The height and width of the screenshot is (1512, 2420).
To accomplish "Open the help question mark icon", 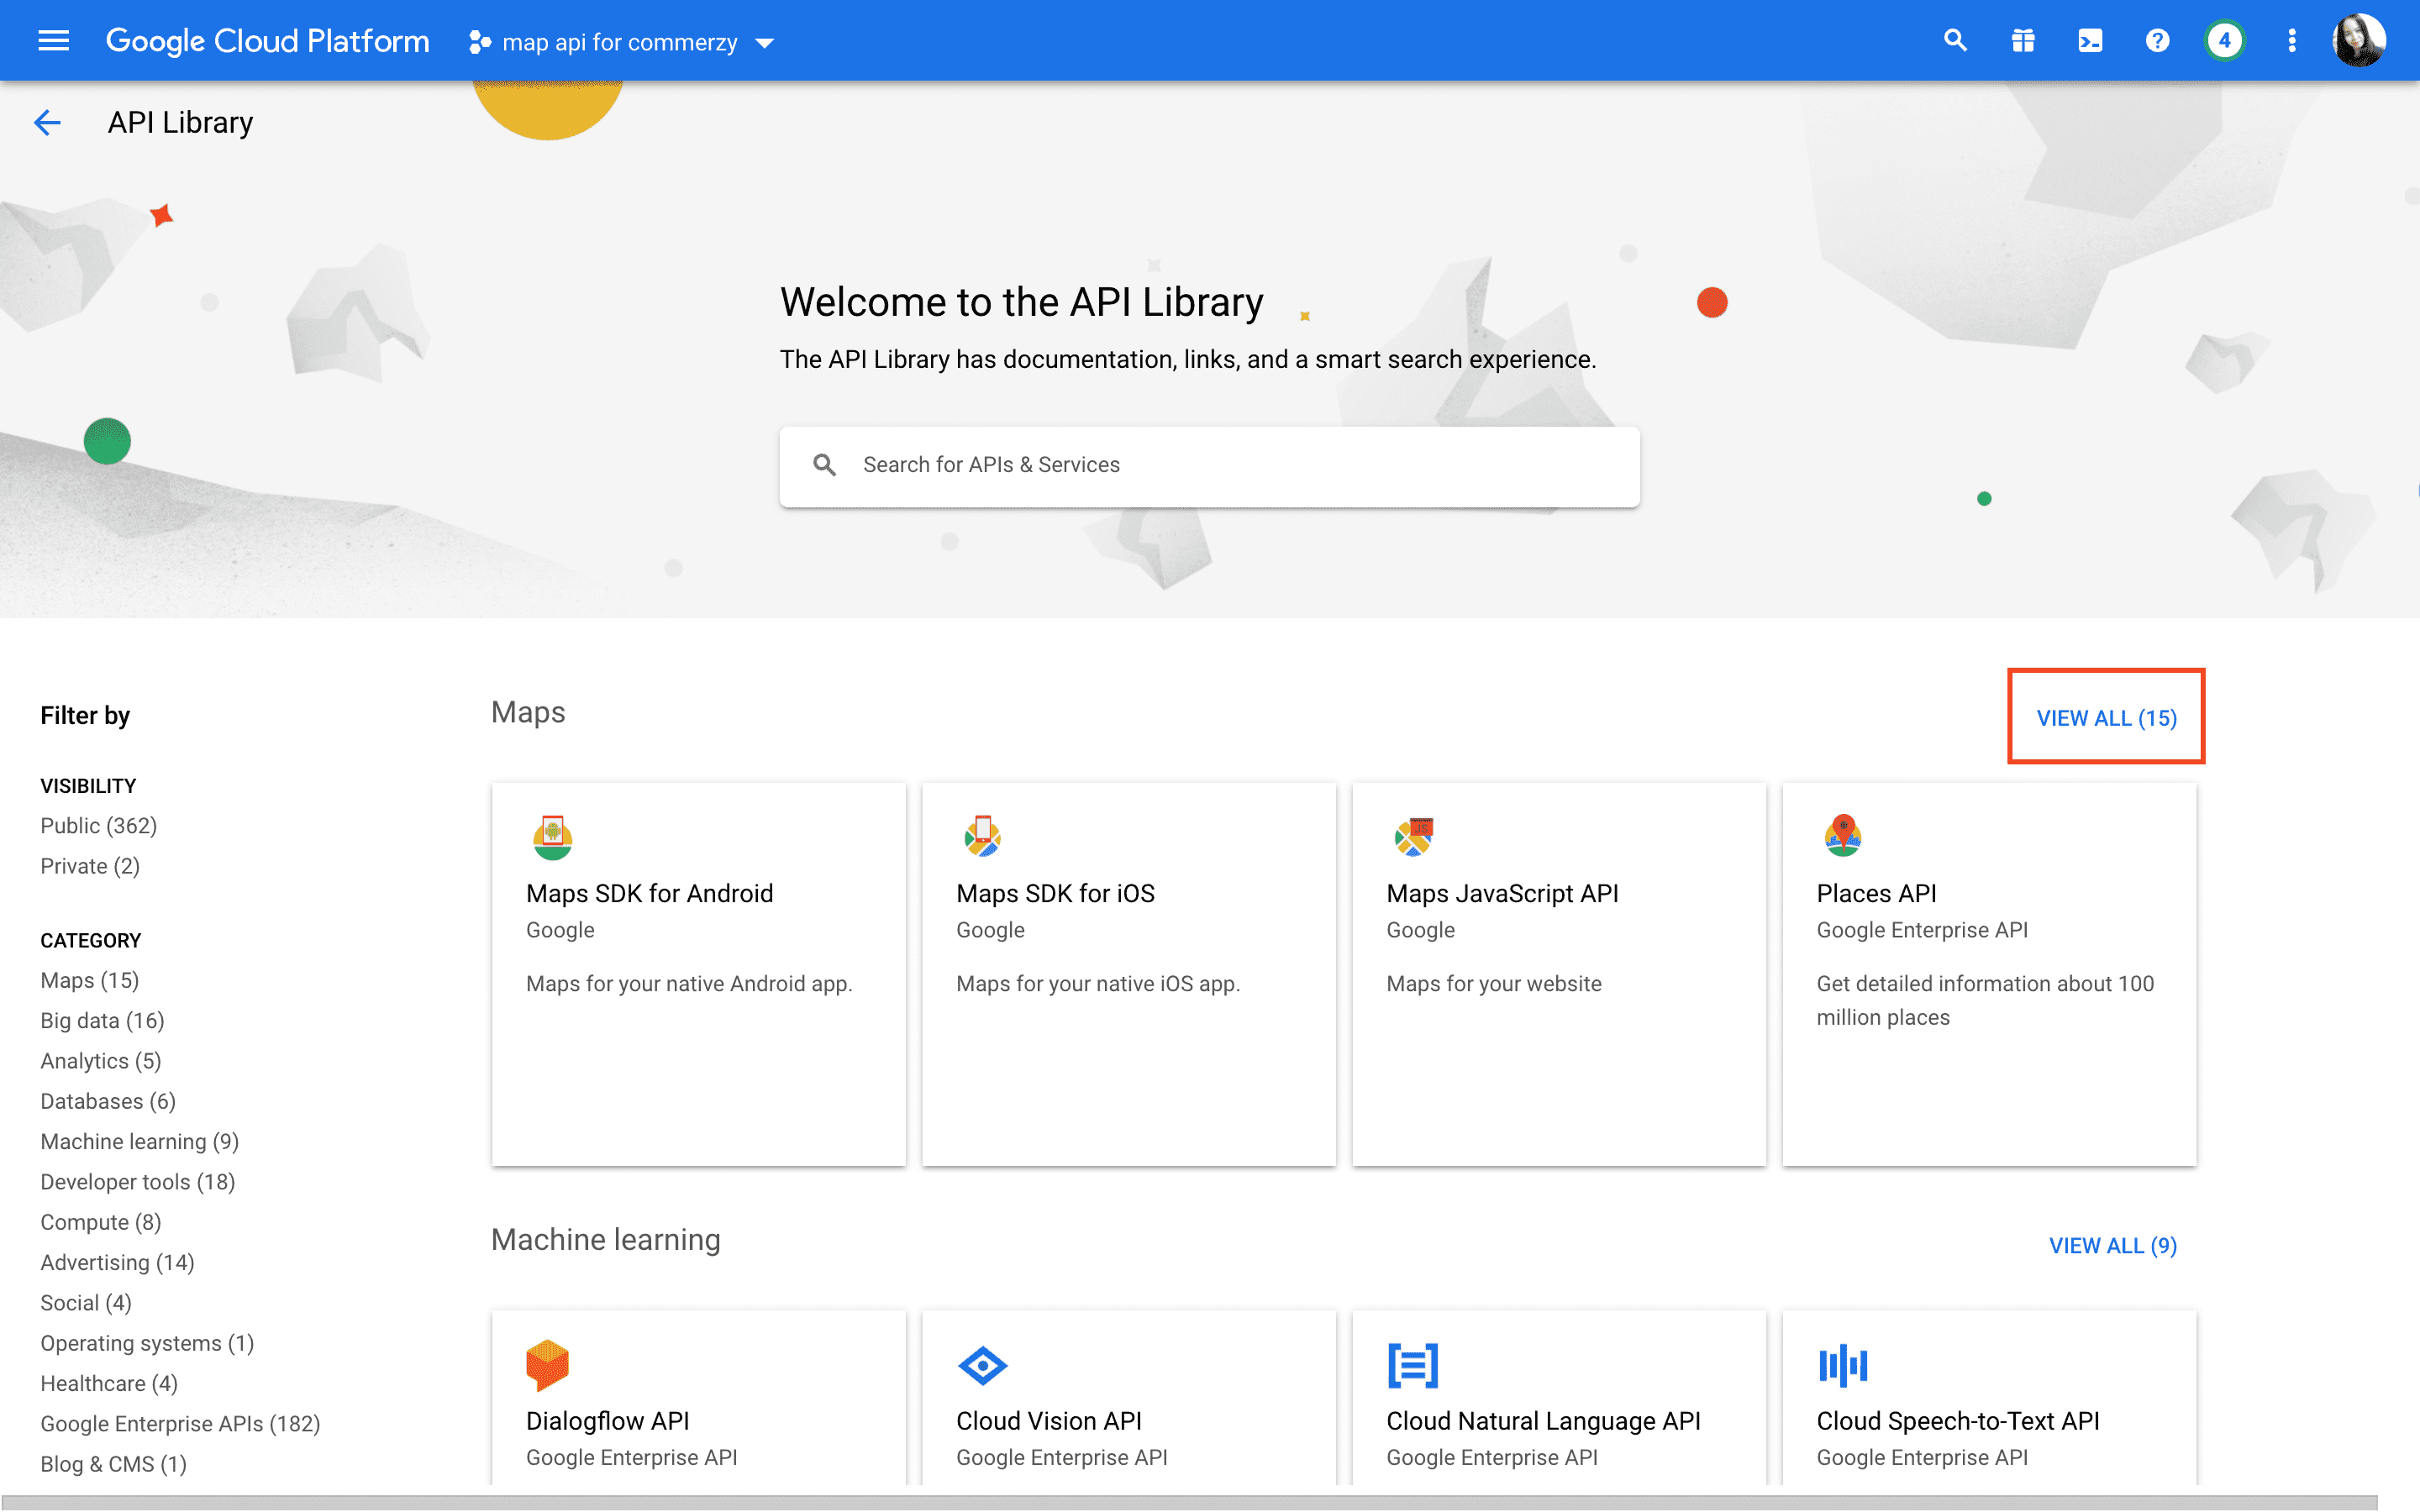I will click(x=2157, y=41).
